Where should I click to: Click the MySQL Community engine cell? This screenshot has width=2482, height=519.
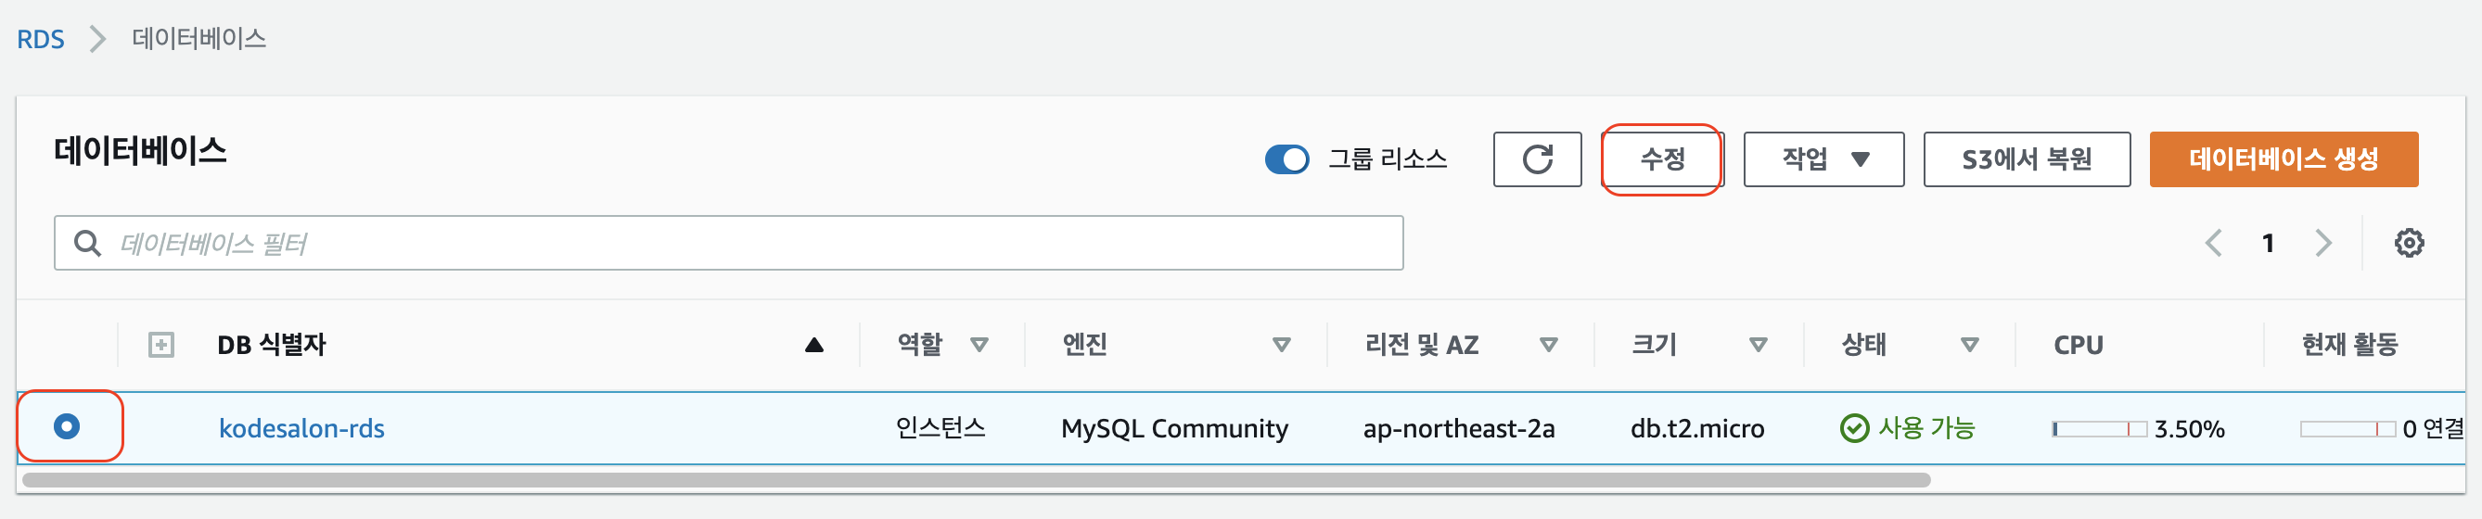coord(1173,428)
